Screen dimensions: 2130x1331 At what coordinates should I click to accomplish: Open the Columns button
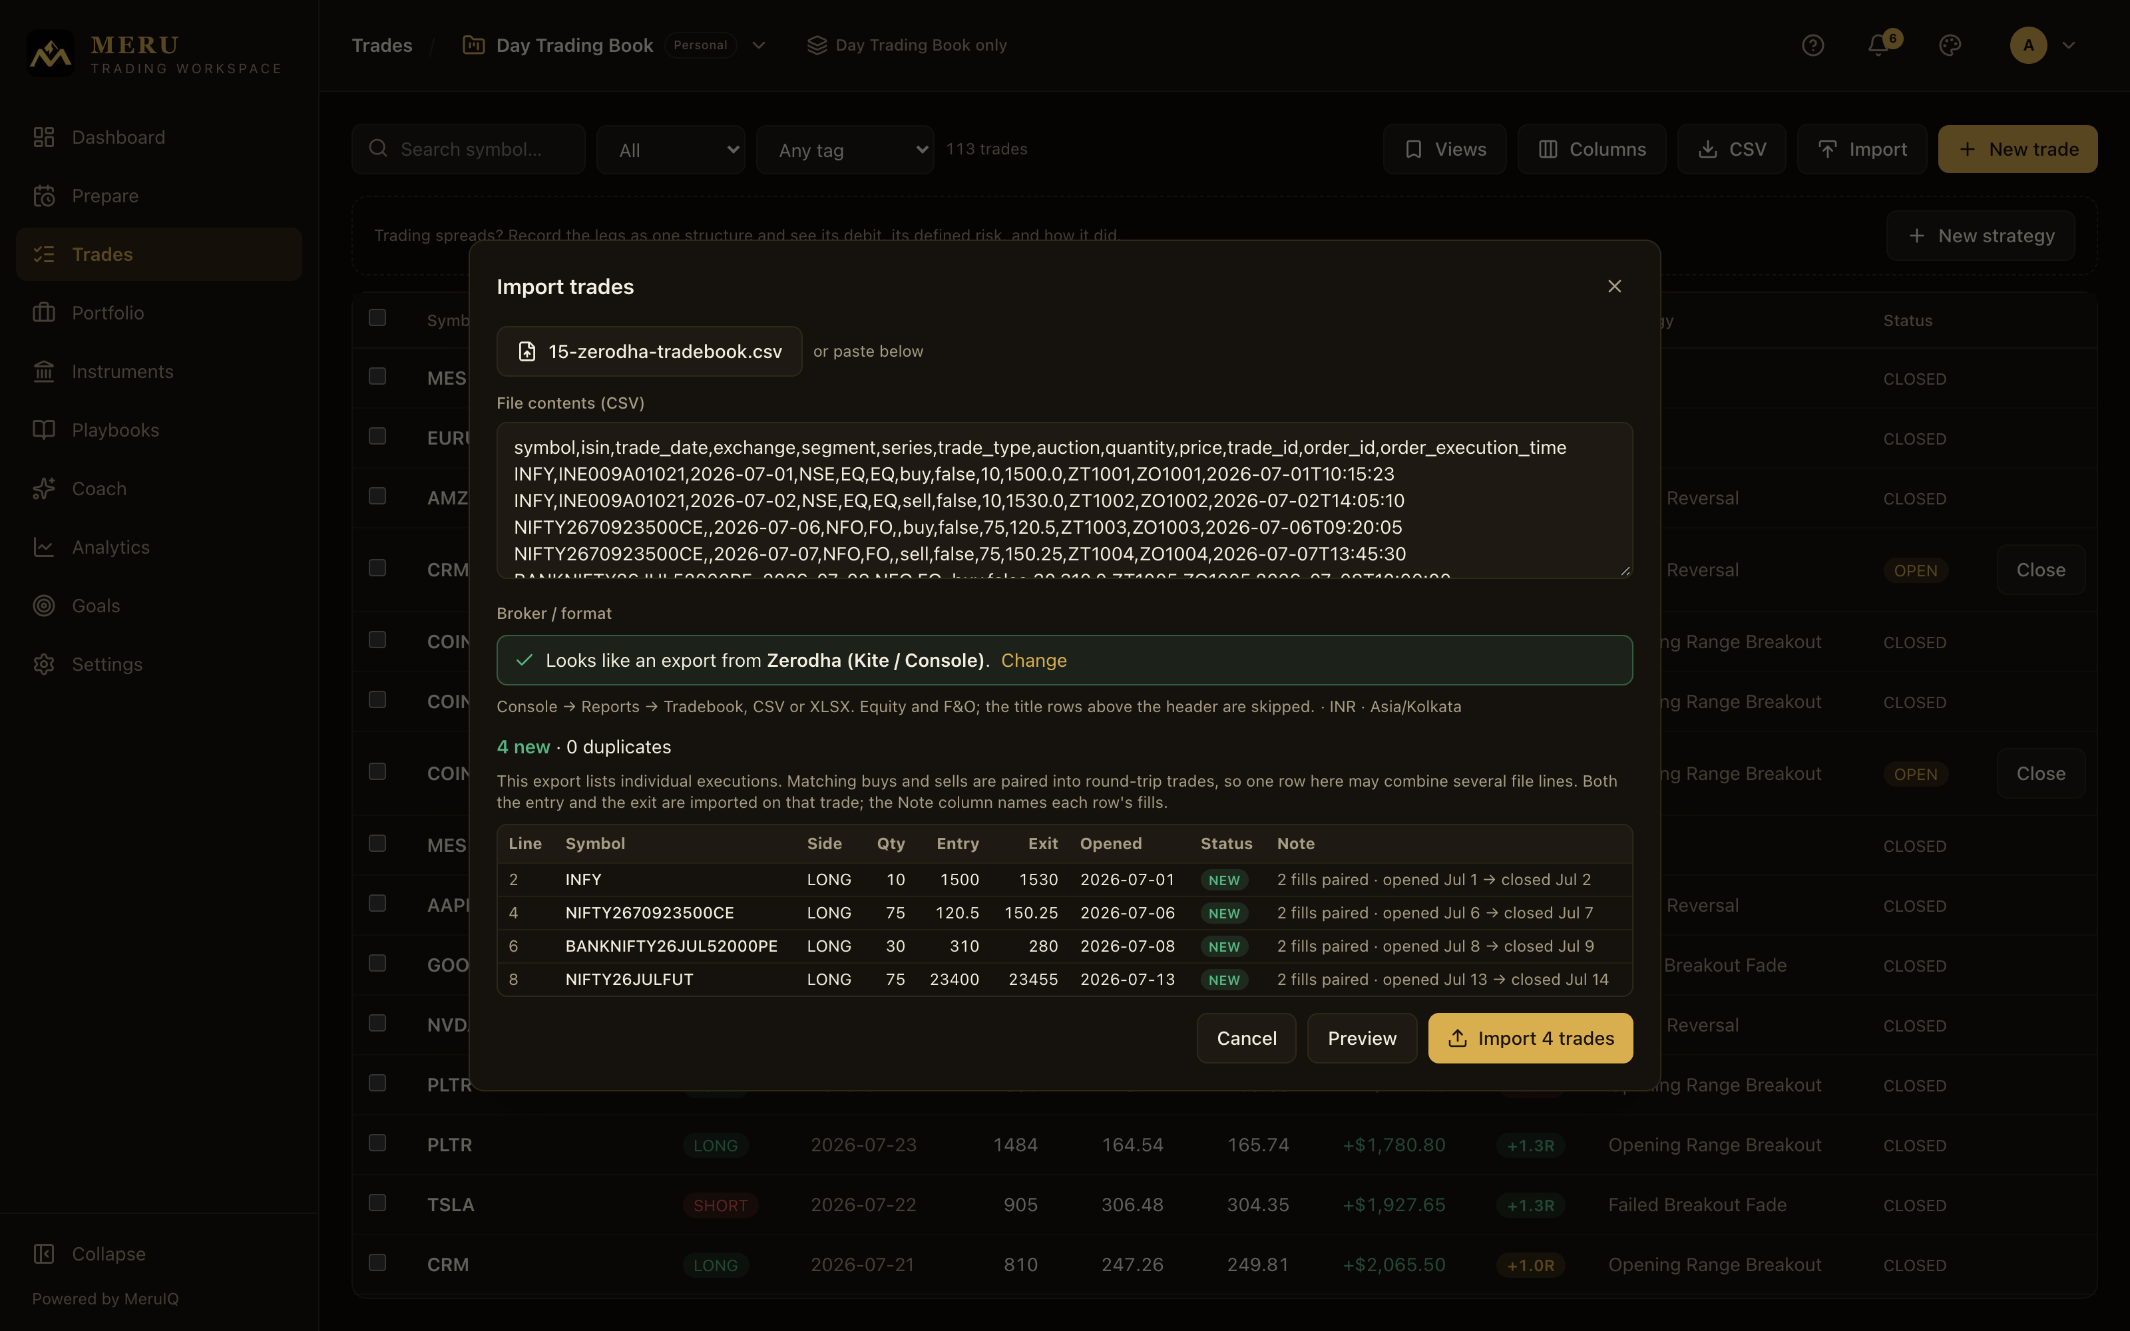(x=1592, y=149)
